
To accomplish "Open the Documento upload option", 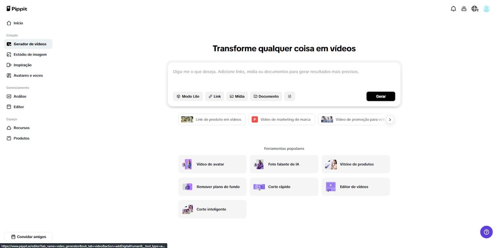I will coord(266,97).
